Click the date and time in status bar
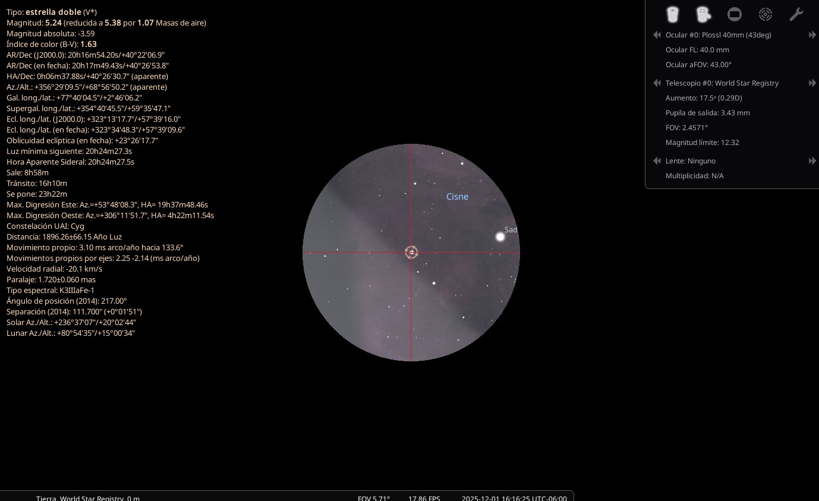Image resolution: width=819 pixels, height=501 pixels. point(514,498)
